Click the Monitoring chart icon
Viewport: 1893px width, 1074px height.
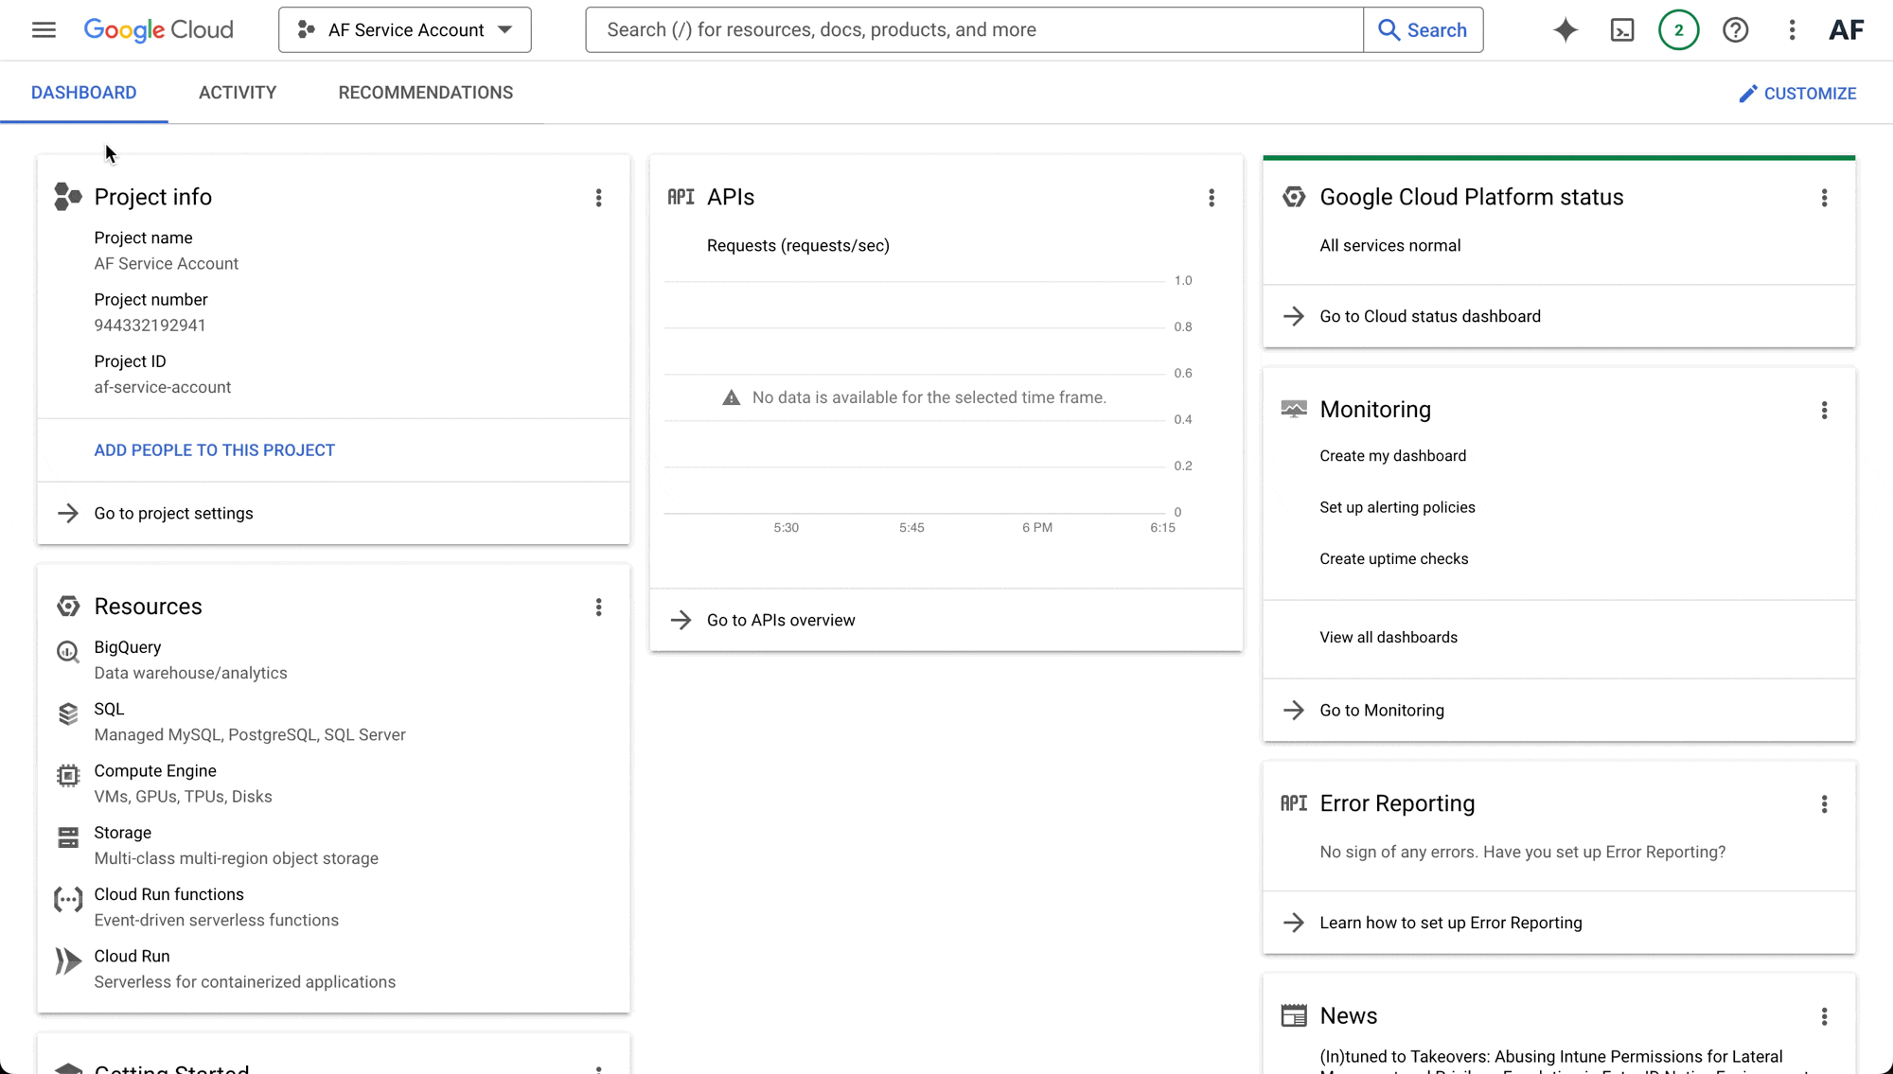click(x=1294, y=409)
